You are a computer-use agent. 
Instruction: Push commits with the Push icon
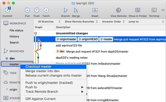tap(37, 10)
